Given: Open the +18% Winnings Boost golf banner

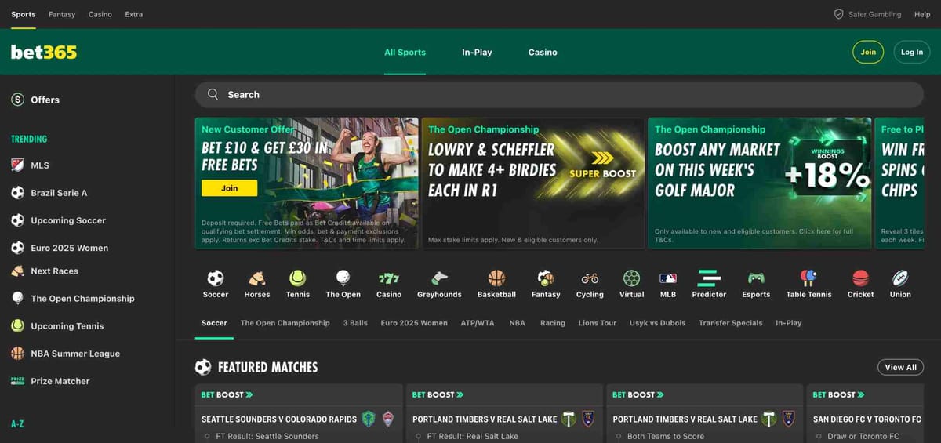Looking at the screenshot, I should (760, 183).
